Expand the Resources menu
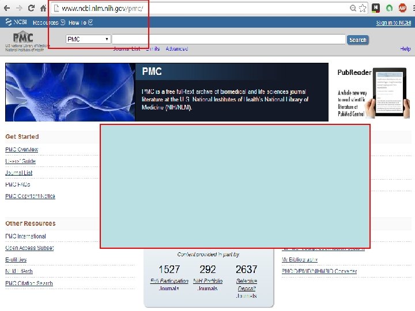The width and height of the screenshot is (415, 311). (48, 22)
